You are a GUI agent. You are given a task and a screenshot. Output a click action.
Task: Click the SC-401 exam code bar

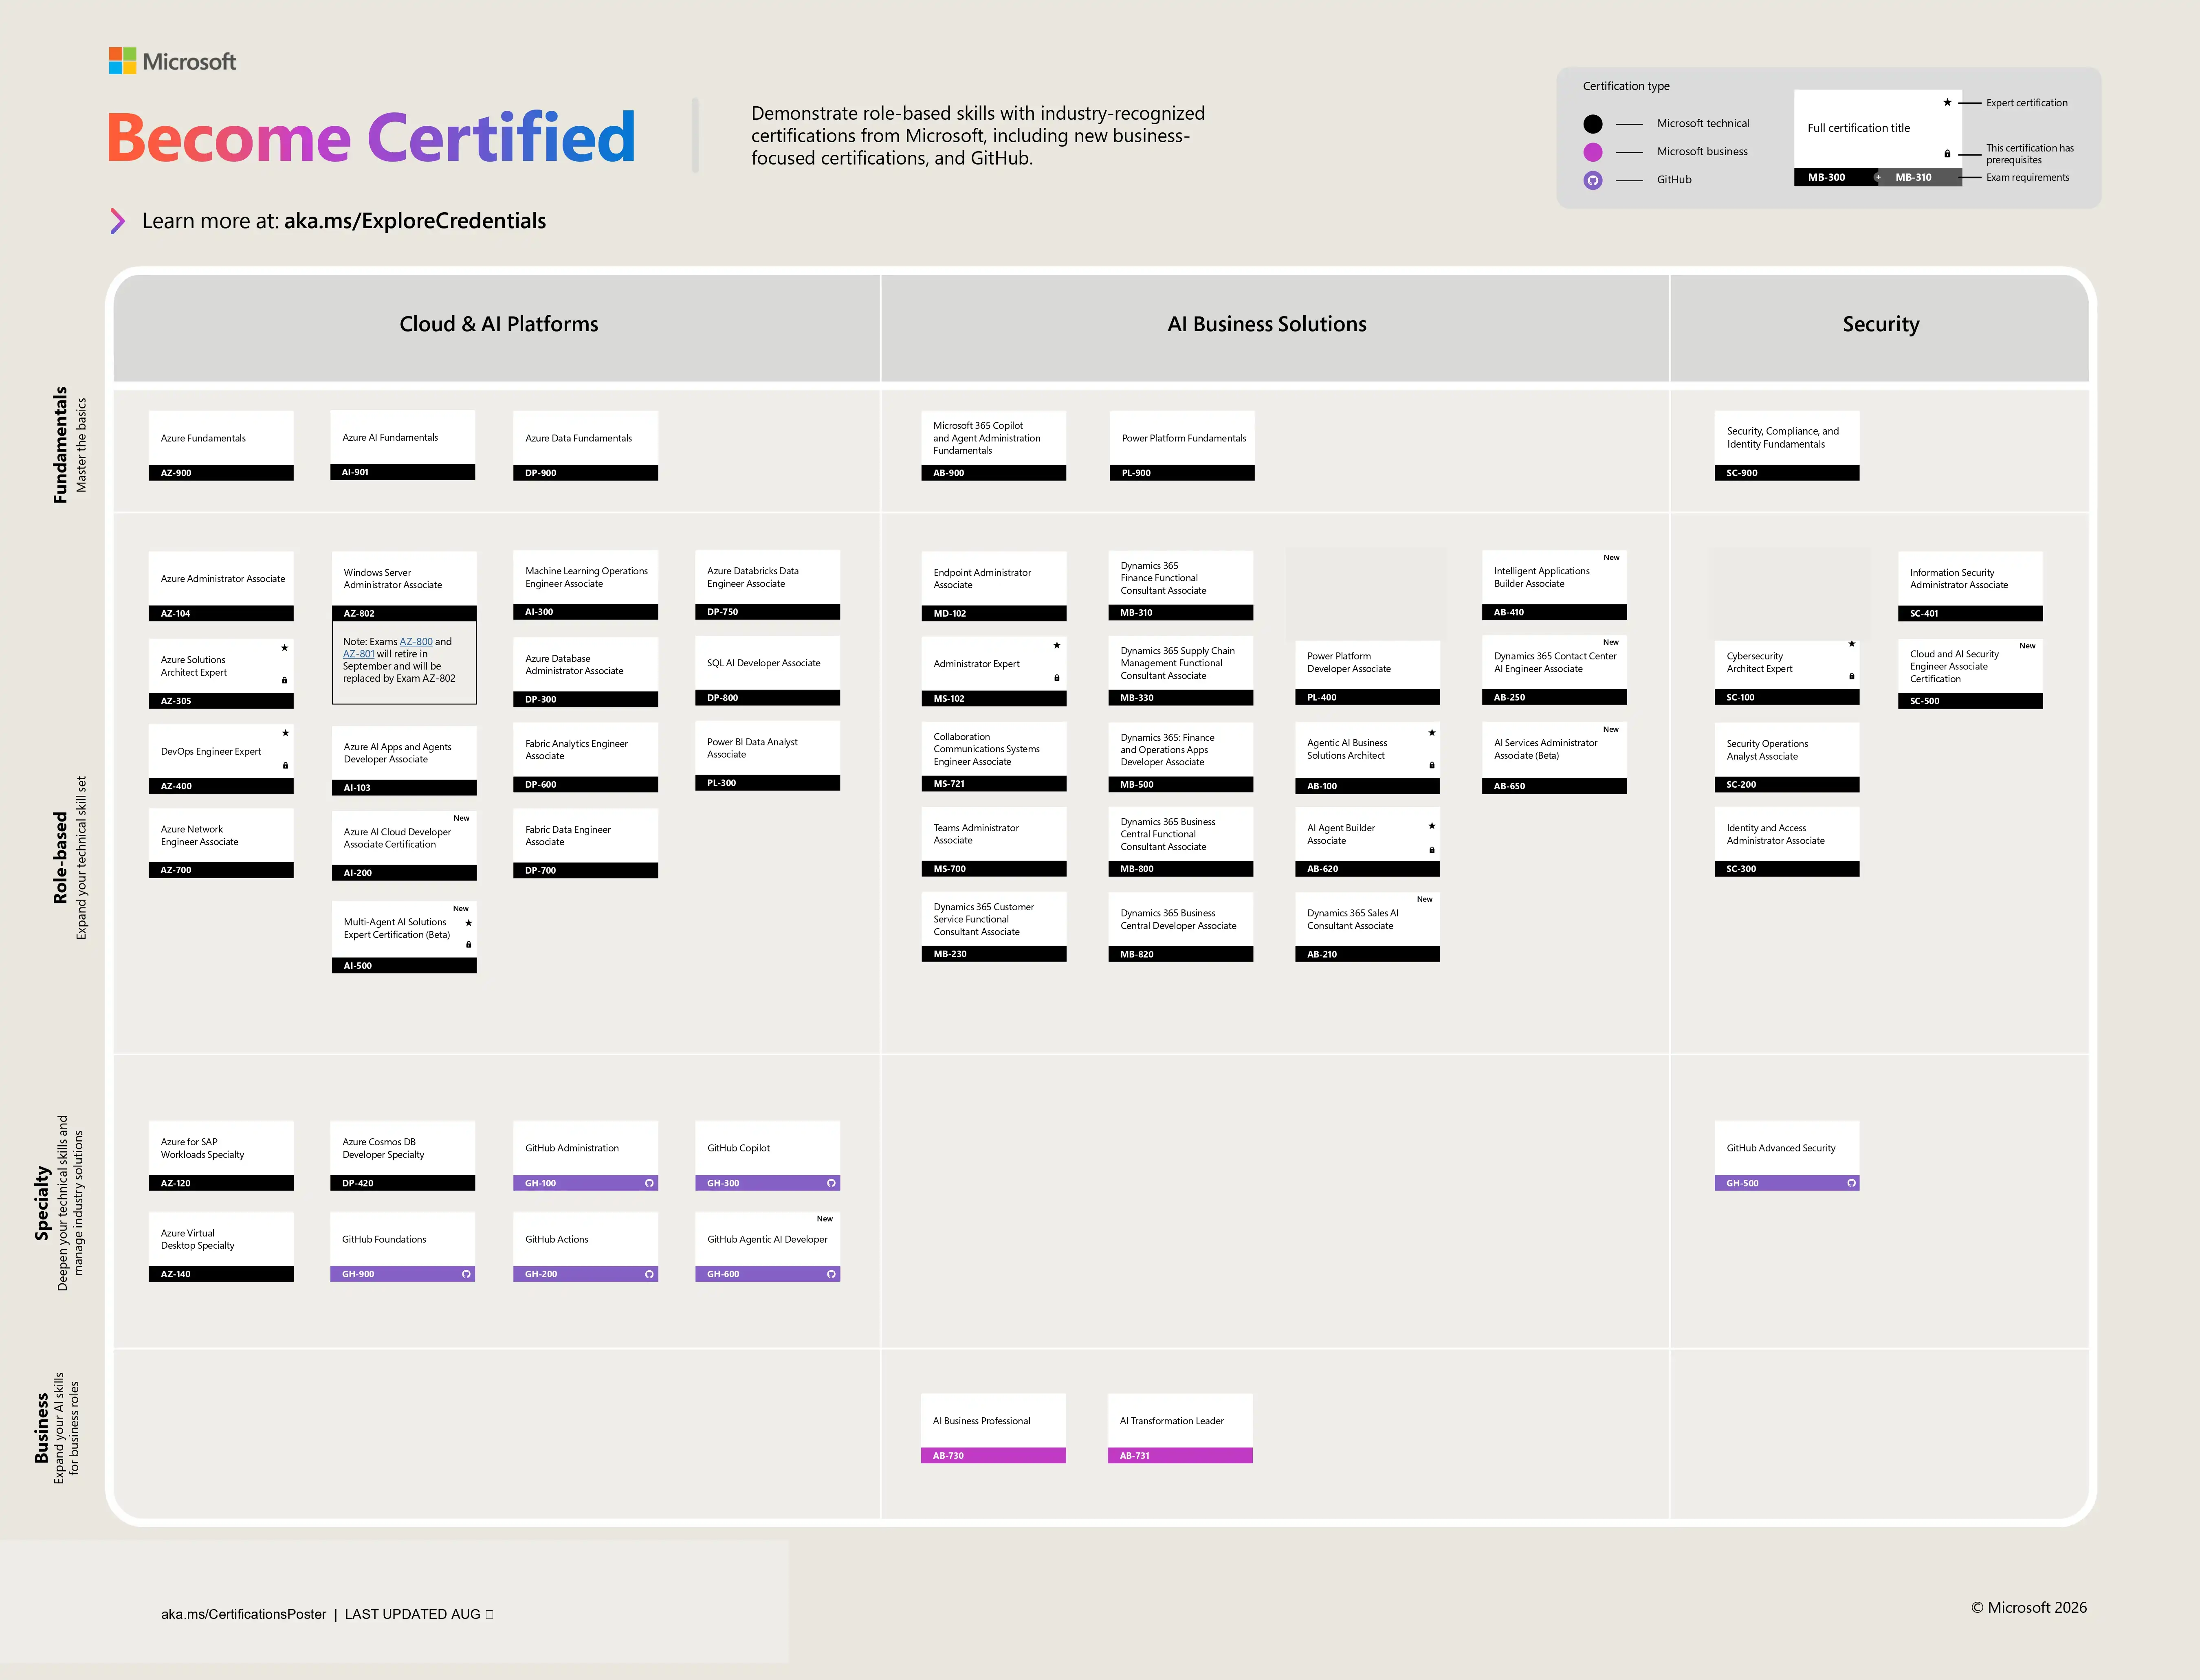pyautogui.click(x=1970, y=613)
